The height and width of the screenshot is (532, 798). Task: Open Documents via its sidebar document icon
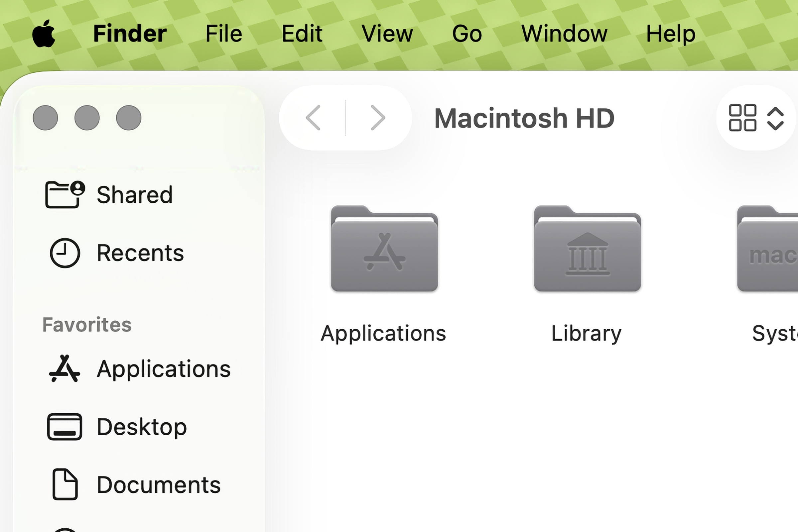tap(65, 484)
